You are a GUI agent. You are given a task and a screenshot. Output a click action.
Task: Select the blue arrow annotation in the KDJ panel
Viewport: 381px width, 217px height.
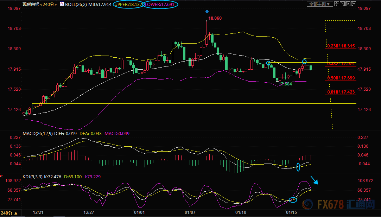pyautogui.click(x=314, y=180)
